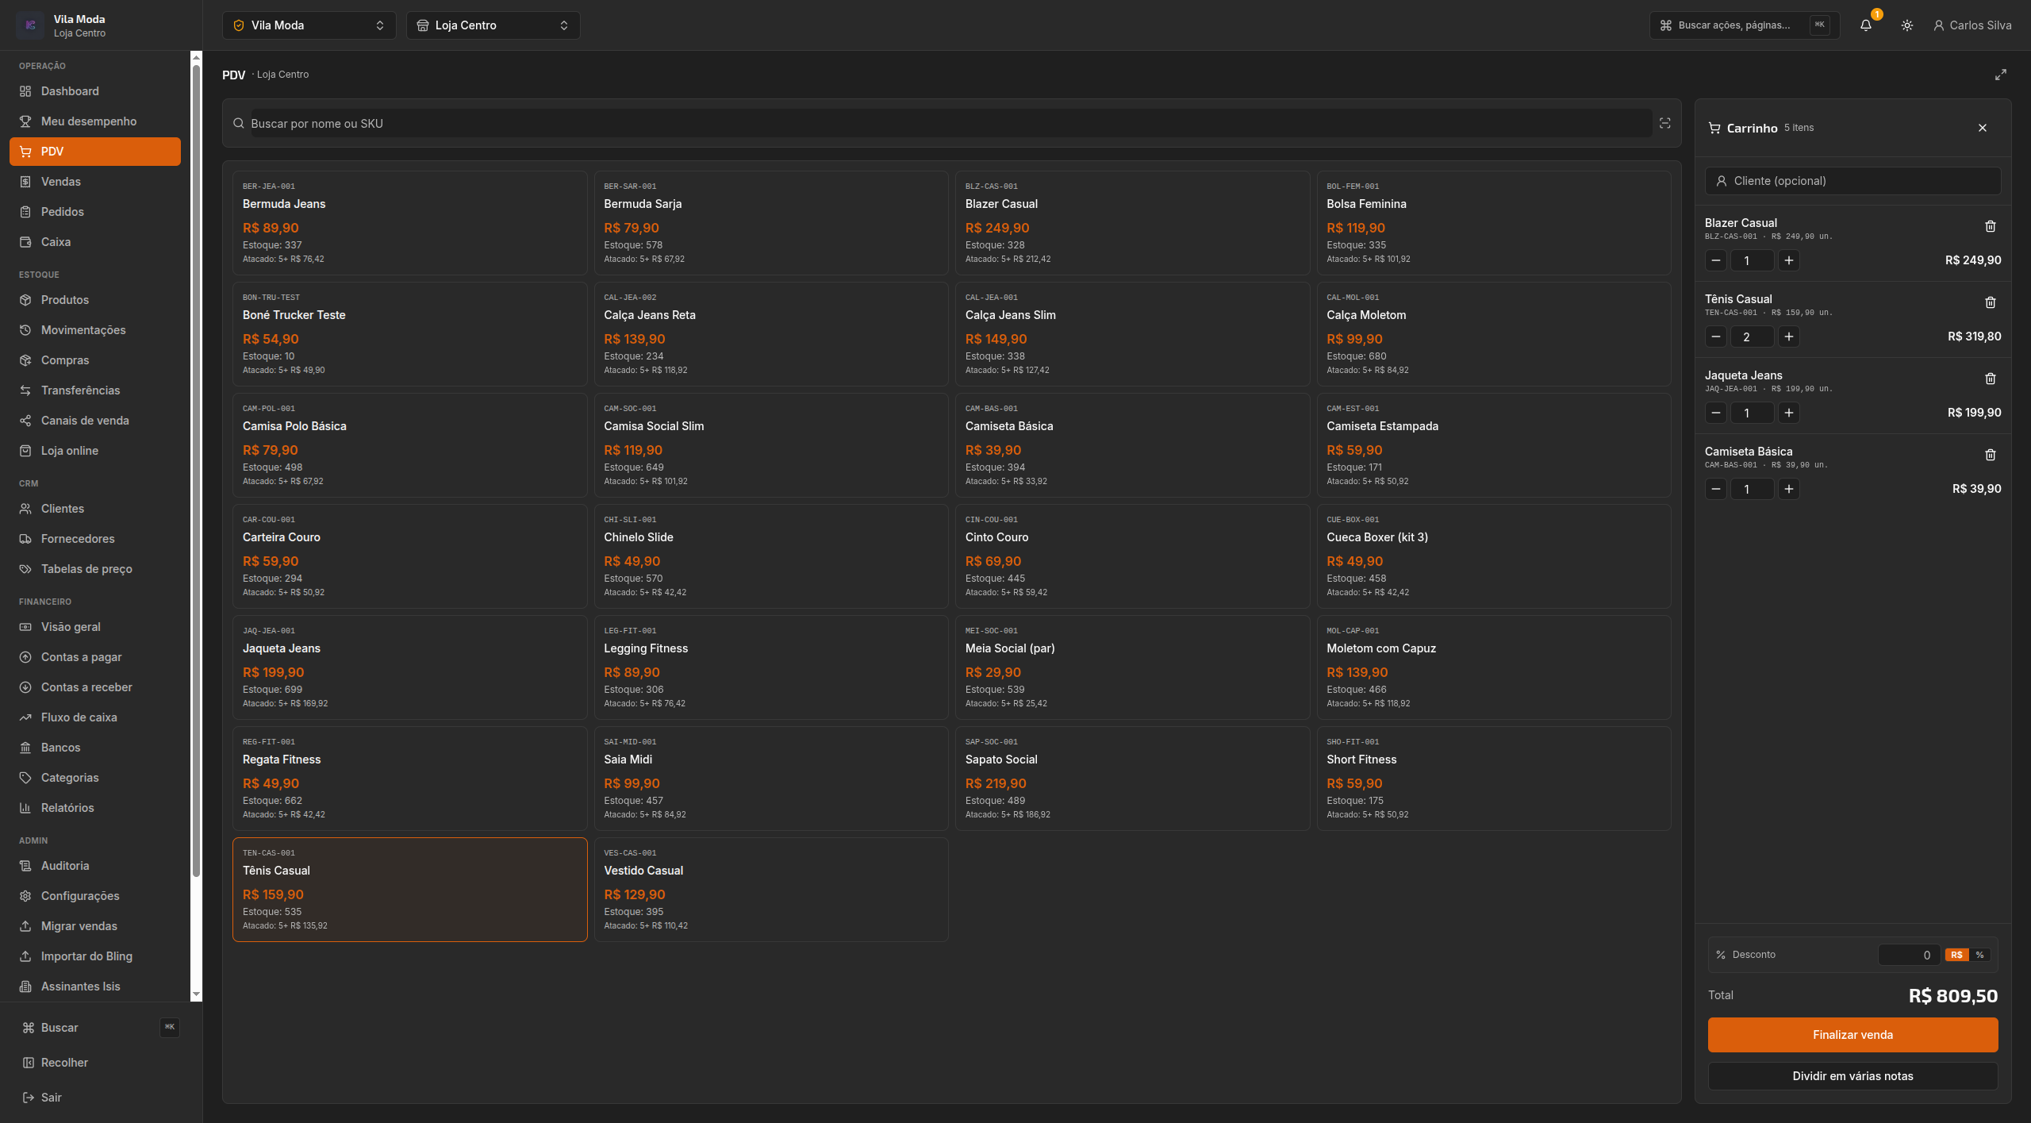Click the Desconto value input
Viewport: 2031px width, 1123px height.
point(1909,955)
